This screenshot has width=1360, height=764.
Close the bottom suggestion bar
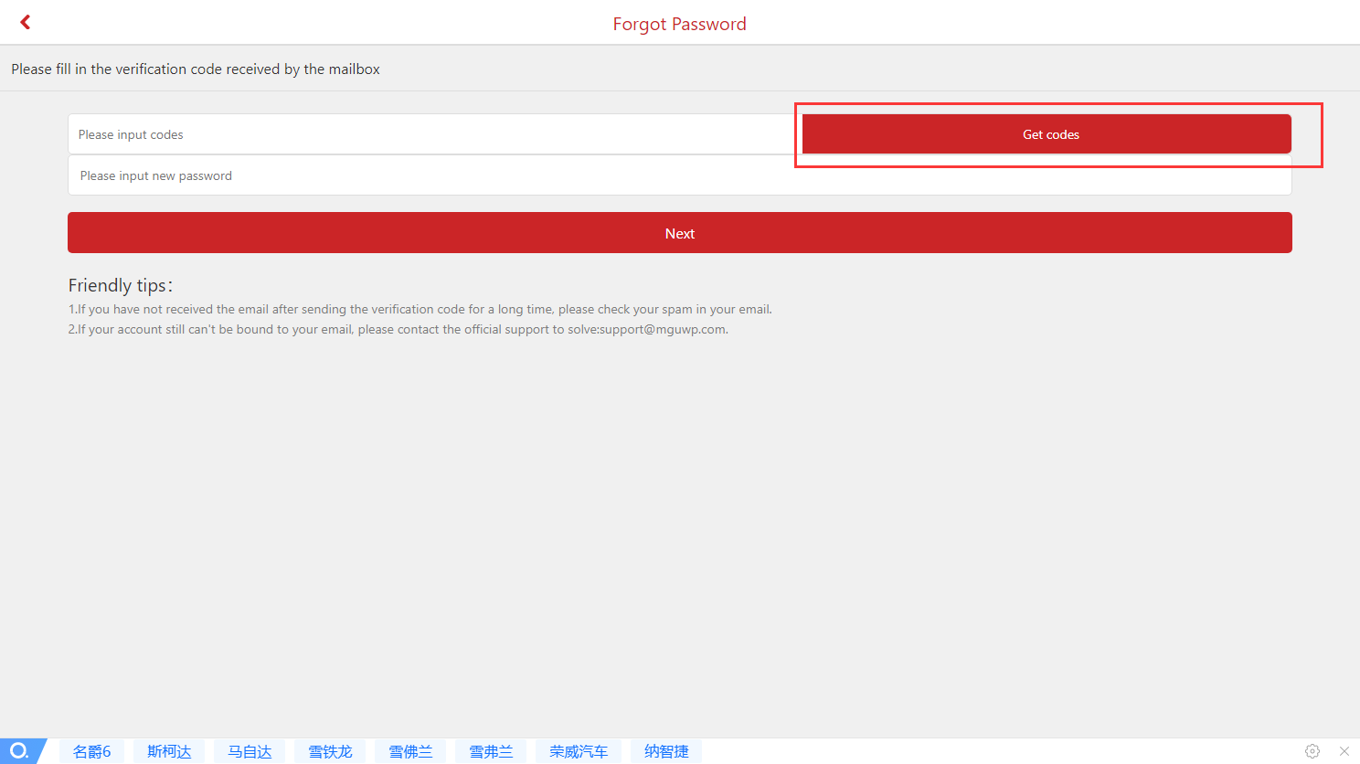1344,751
